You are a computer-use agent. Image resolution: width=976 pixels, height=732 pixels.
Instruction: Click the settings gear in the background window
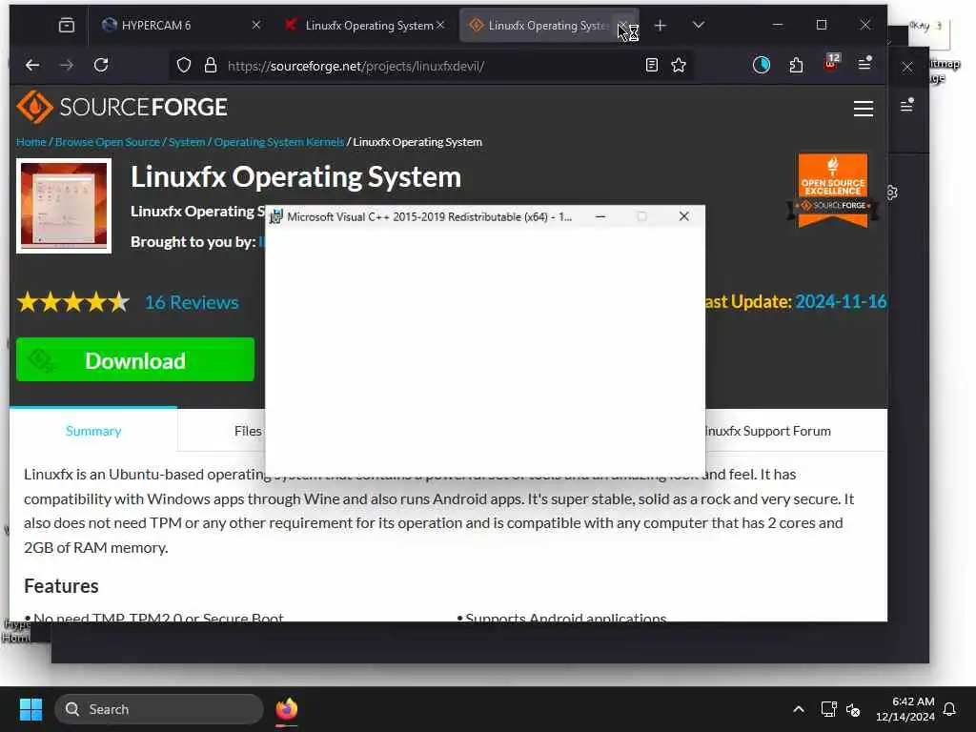click(892, 193)
